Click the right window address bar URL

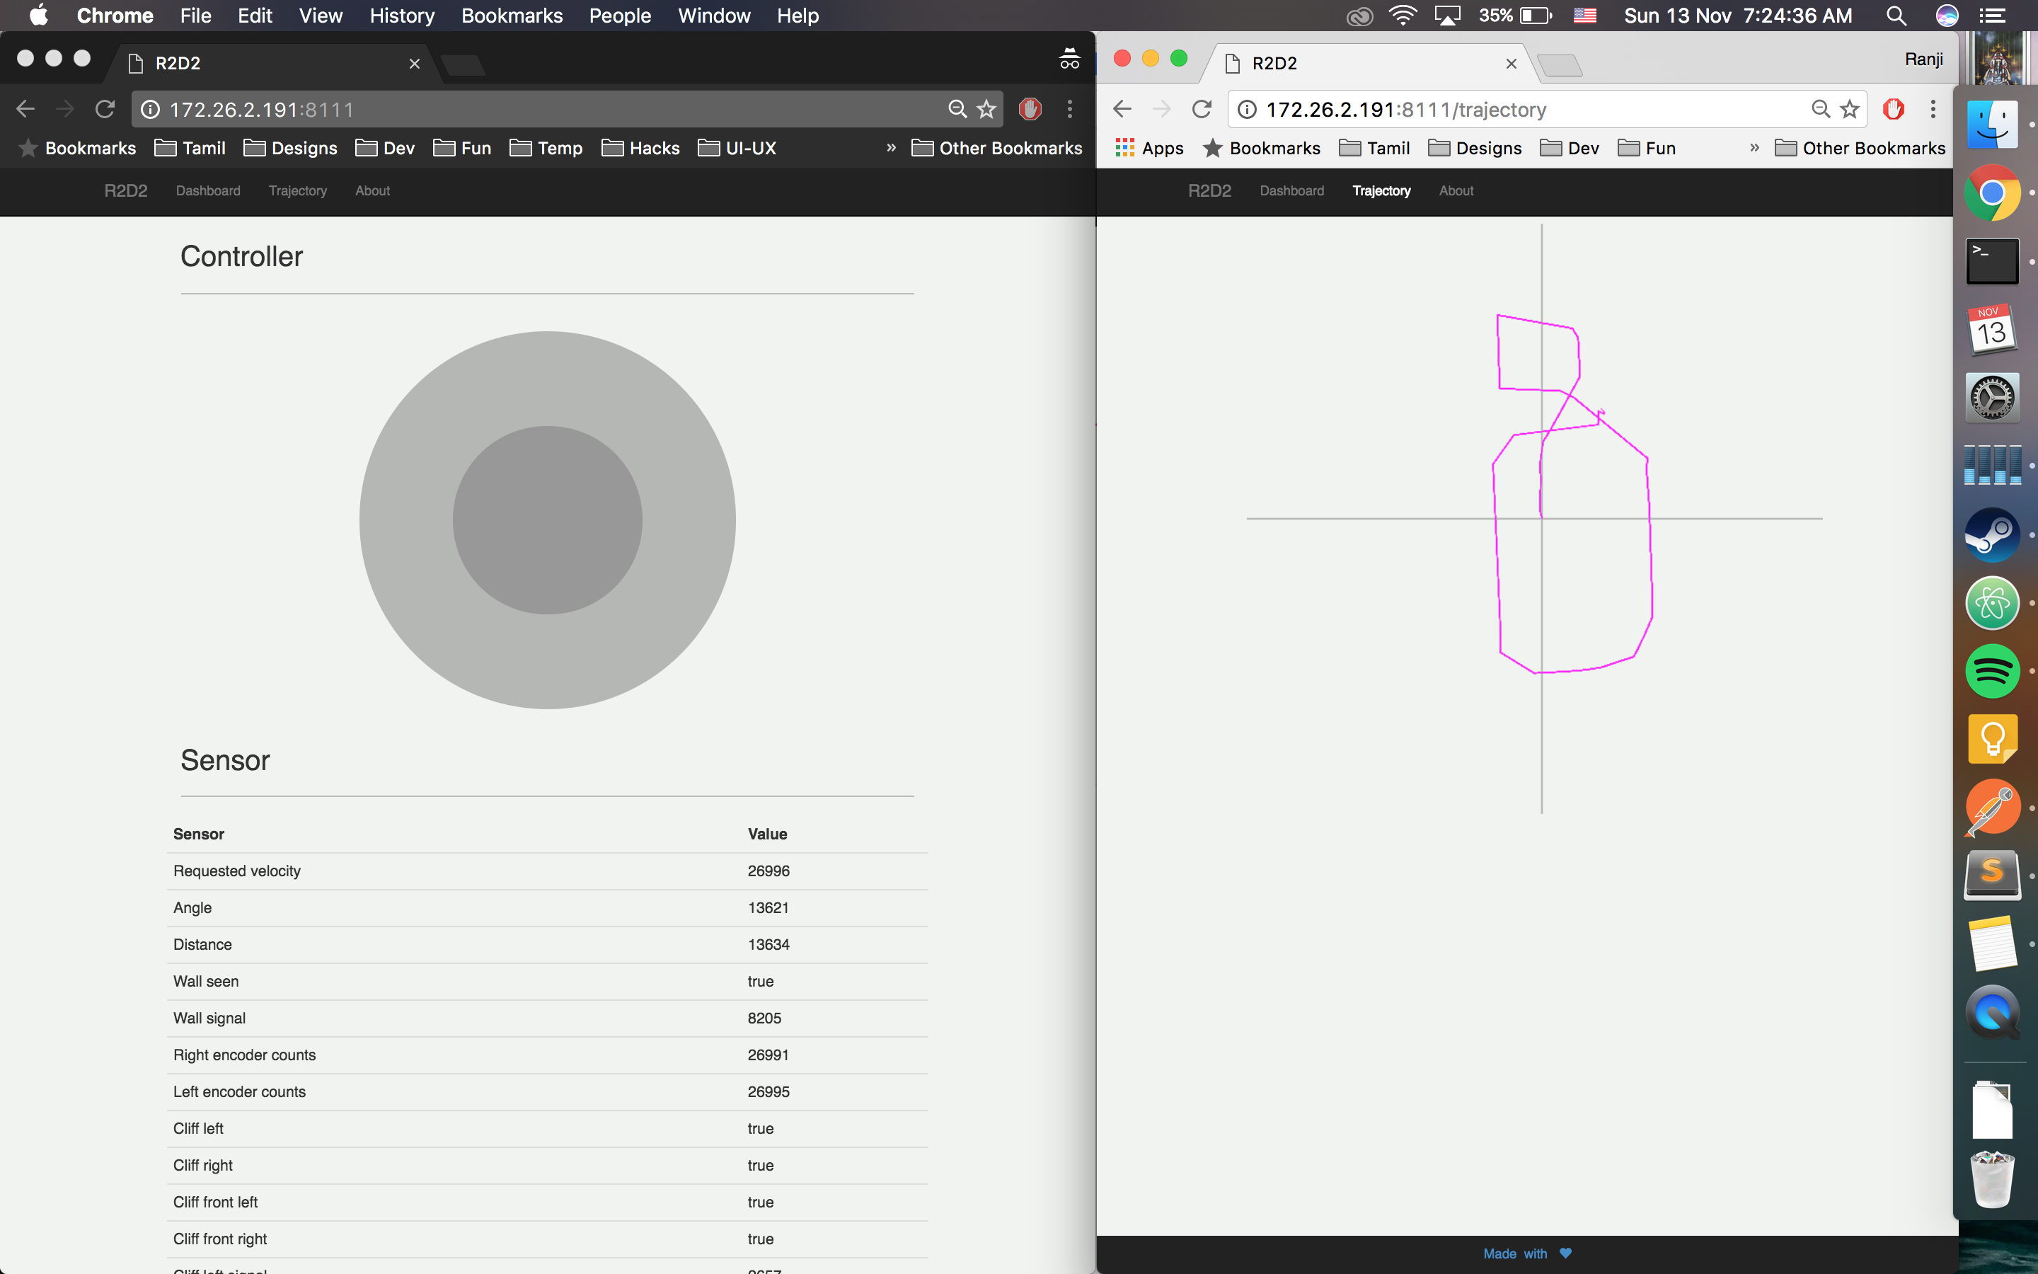coord(1405,110)
